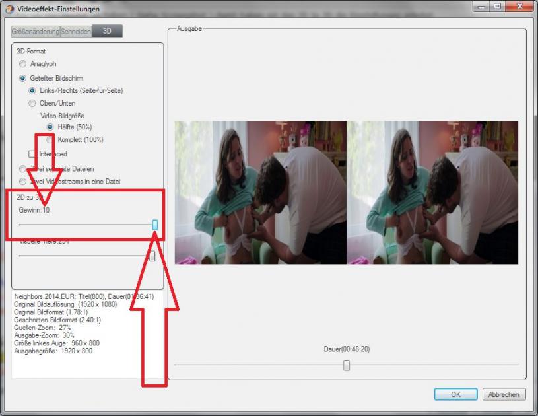Maximize the Videoeffekt-Einstellungen window
The width and height of the screenshot is (538, 416).
pyautogui.click(x=498, y=7)
